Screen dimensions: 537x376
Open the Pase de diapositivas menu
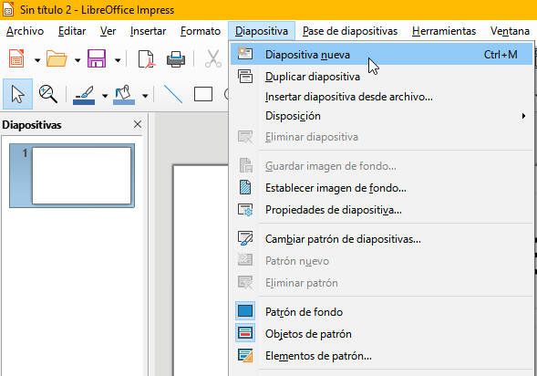pyautogui.click(x=350, y=31)
